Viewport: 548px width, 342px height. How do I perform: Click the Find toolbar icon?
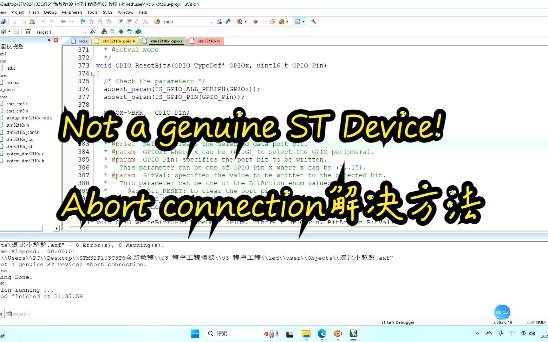coord(219,22)
